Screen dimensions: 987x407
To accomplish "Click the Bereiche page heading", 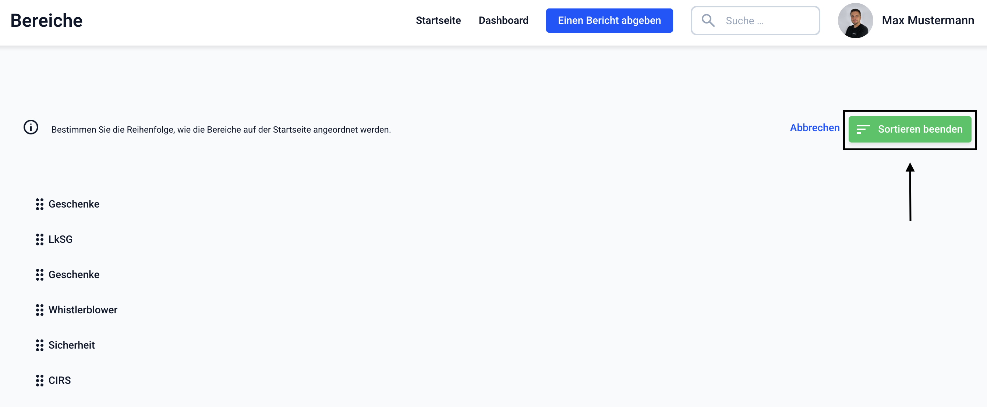I will [46, 21].
